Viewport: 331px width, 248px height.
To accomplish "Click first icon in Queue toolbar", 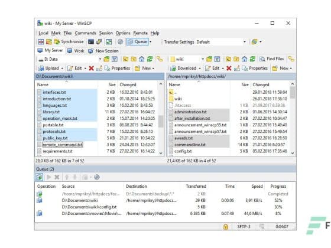I will (39, 177).
